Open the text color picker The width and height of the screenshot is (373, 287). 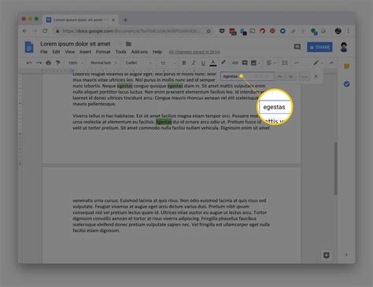pyautogui.click(x=213, y=63)
